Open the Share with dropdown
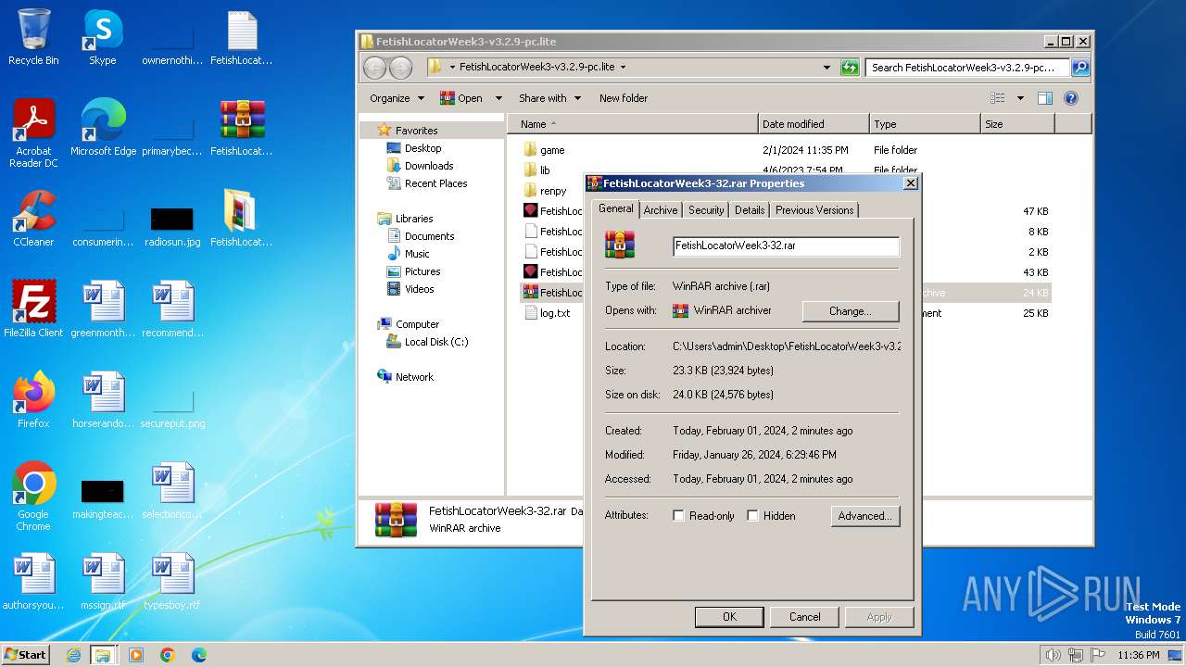The height and width of the screenshot is (667, 1186). click(x=549, y=98)
